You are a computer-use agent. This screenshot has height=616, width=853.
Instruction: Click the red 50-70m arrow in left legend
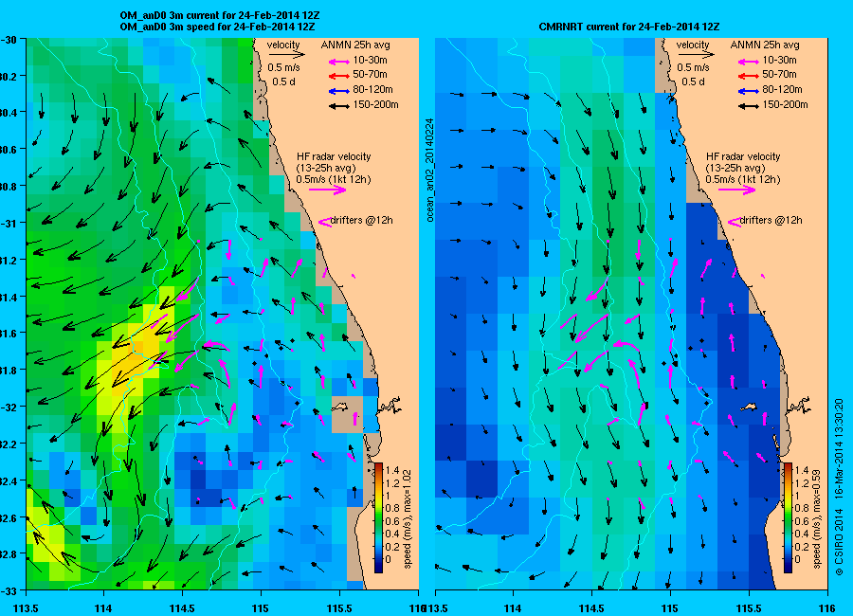click(x=339, y=76)
